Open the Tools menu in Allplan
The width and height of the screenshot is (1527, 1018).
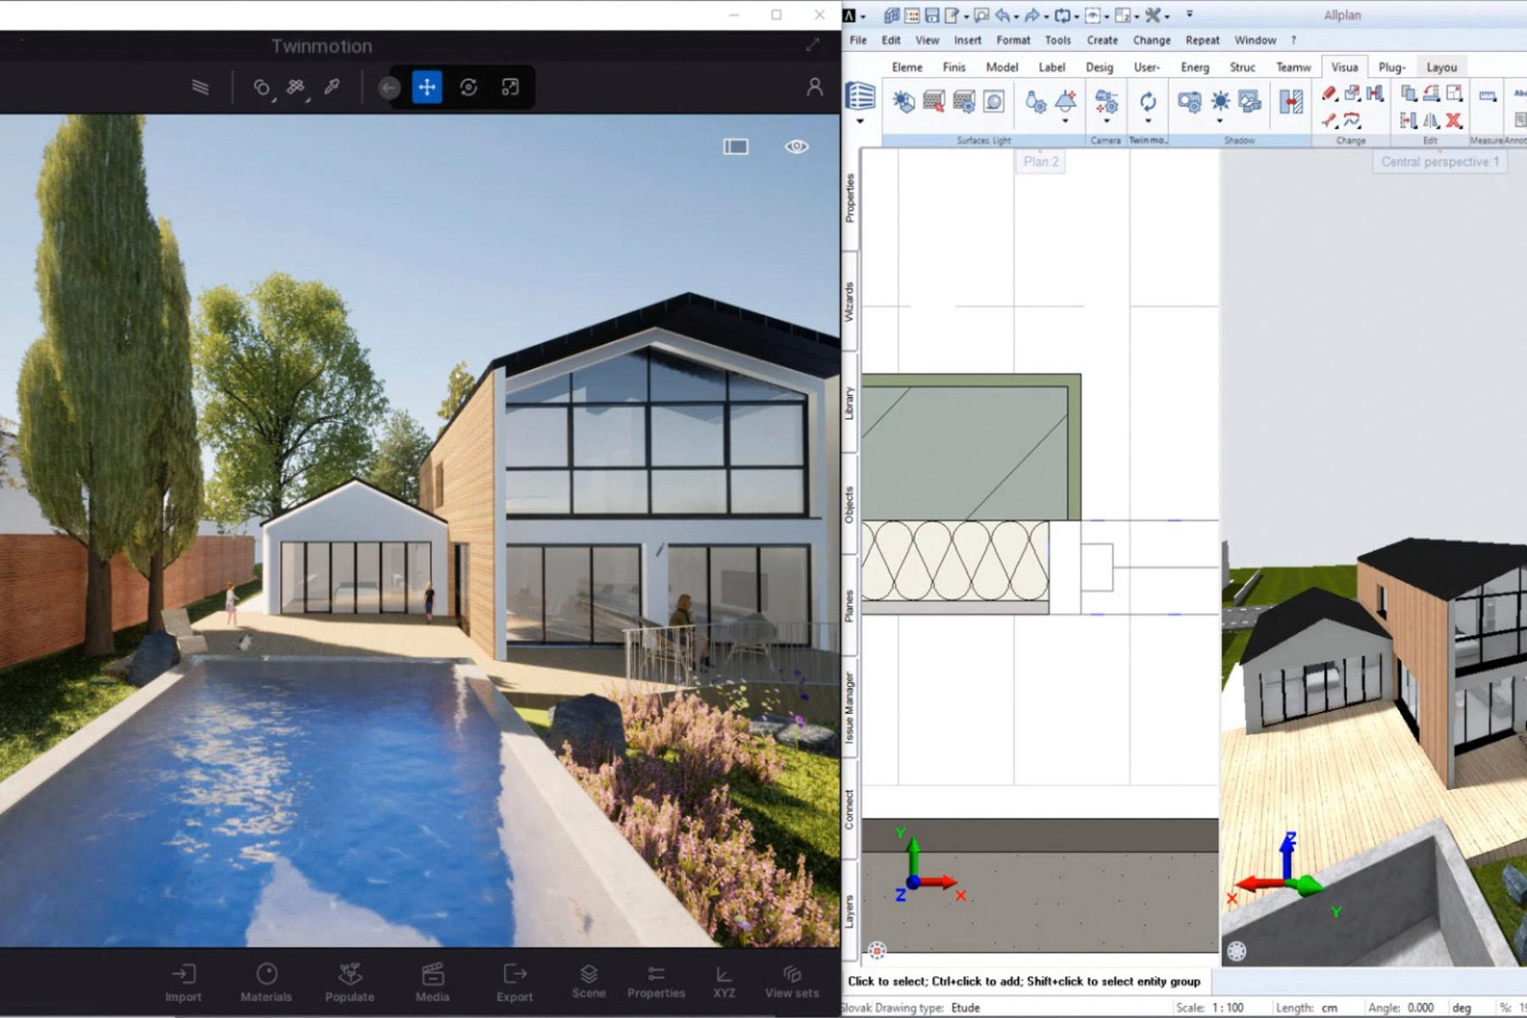1057,40
